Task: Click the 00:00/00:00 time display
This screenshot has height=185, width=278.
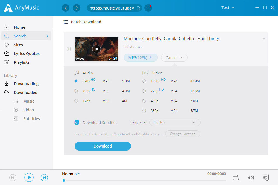Action: 216,174
